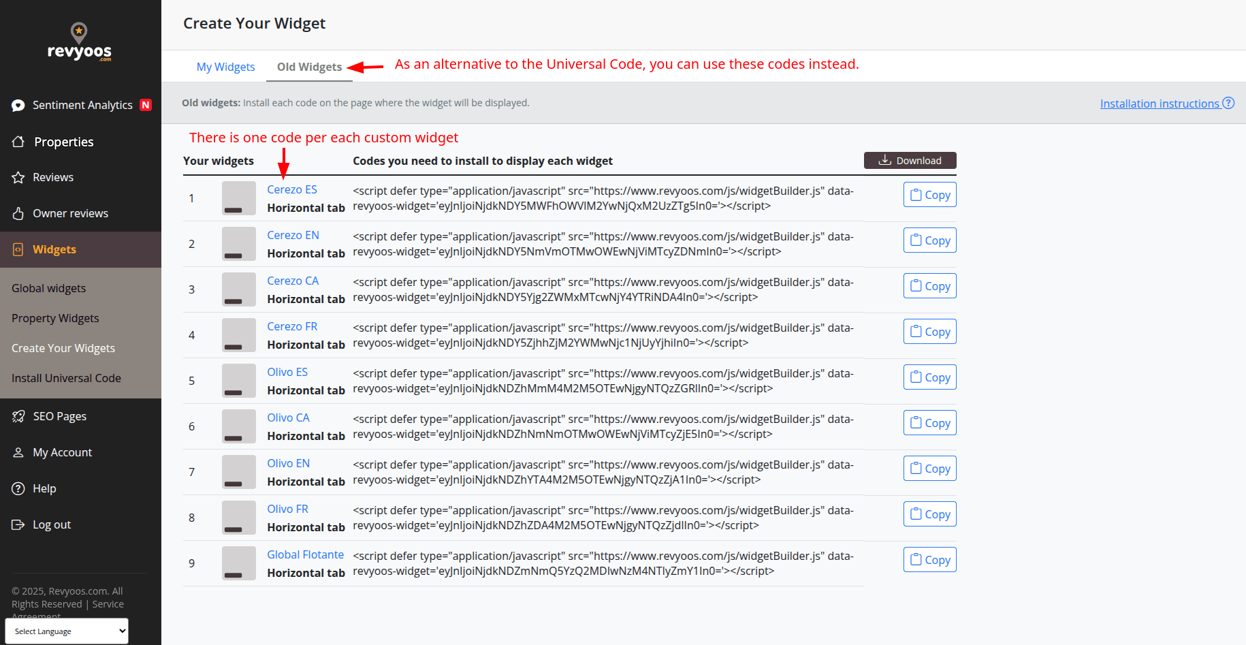Open the Cerezo FR widget link
1246x645 pixels.
(292, 327)
